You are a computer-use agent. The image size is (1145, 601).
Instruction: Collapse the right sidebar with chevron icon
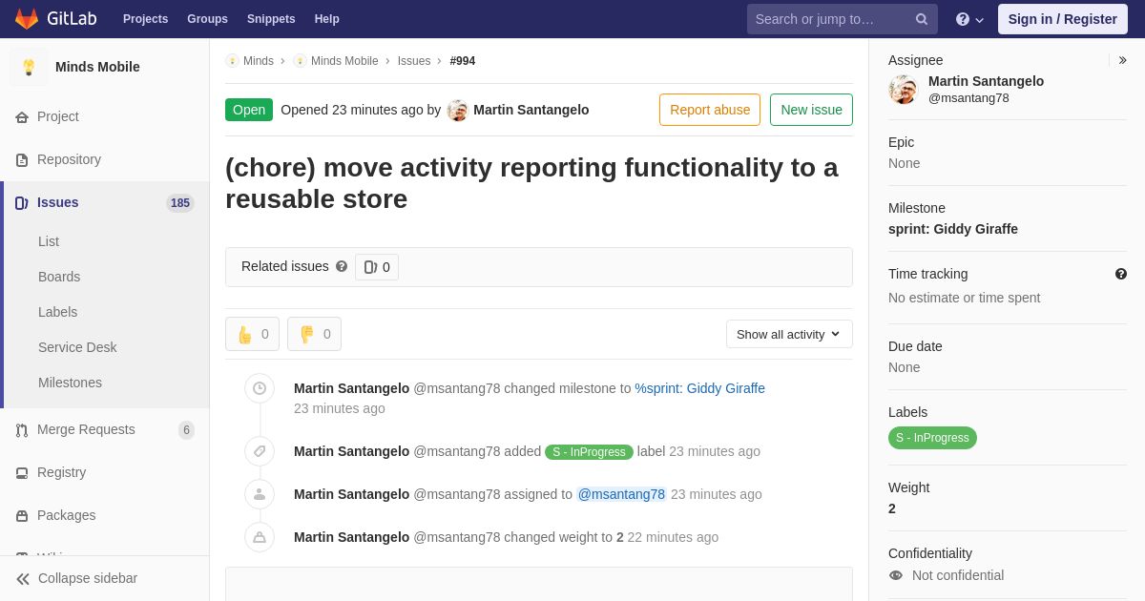pos(1122,60)
